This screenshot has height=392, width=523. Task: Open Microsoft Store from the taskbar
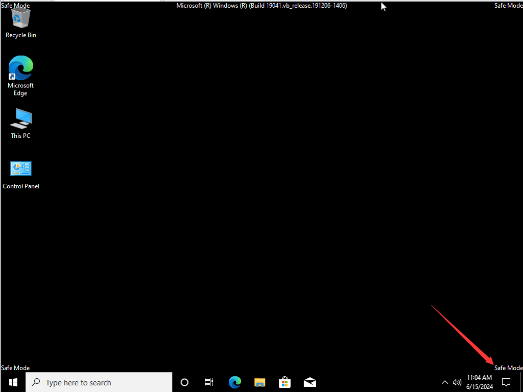[x=285, y=382]
